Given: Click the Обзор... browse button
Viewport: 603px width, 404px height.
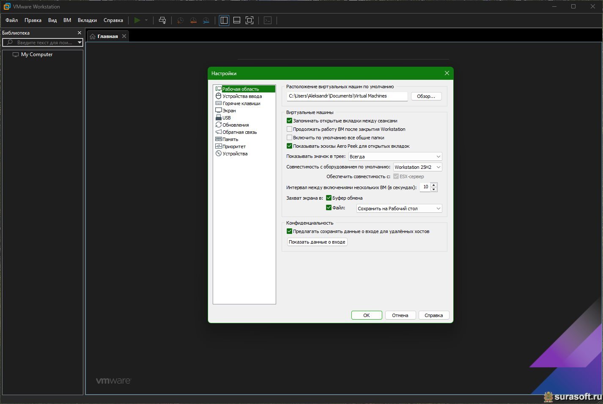Looking at the screenshot, I should (426, 96).
